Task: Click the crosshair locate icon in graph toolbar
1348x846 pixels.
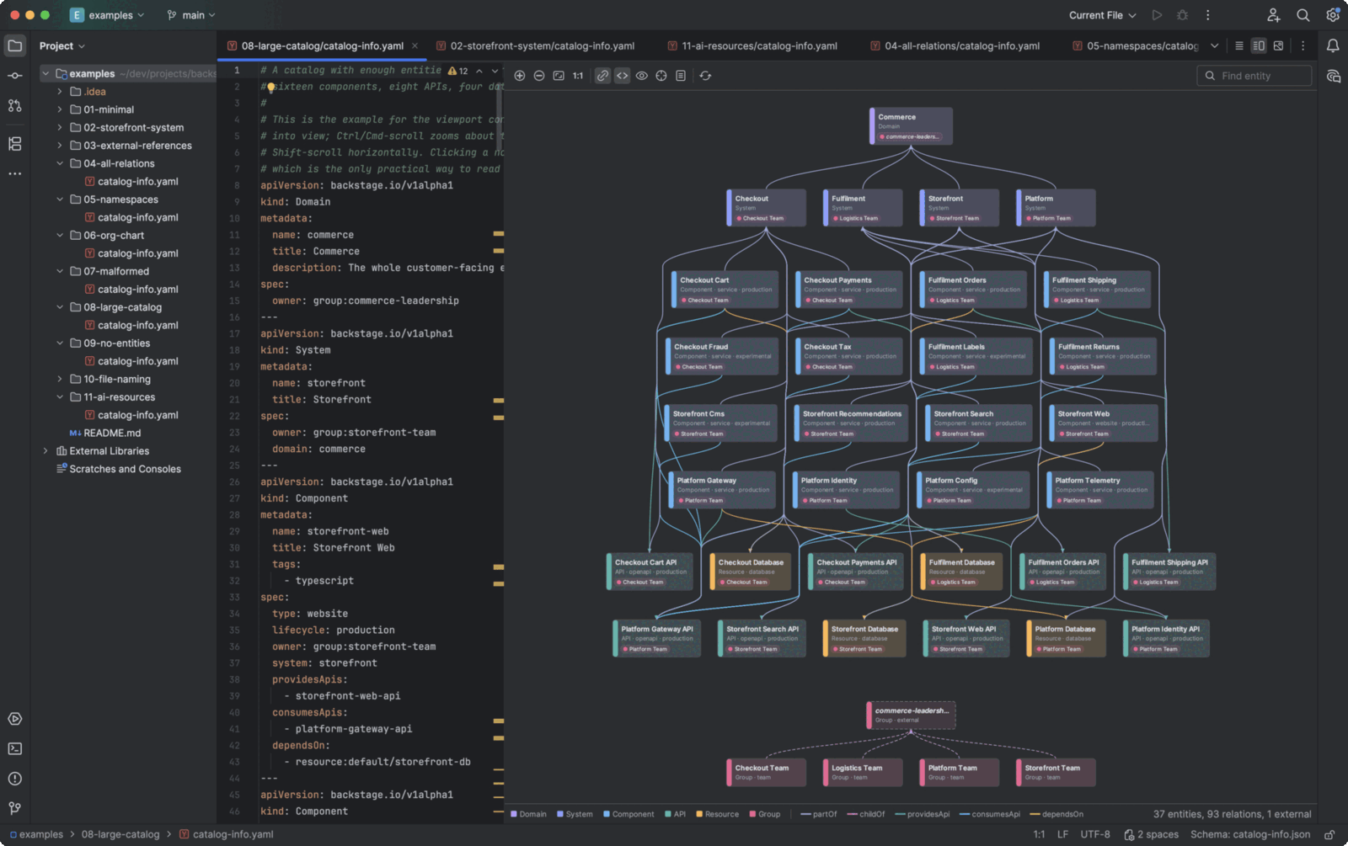Action: (x=661, y=76)
